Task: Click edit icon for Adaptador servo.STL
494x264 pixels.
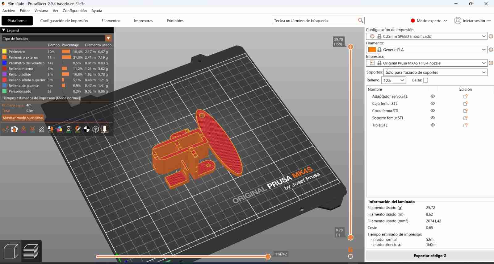Action: (x=465, y=96)
